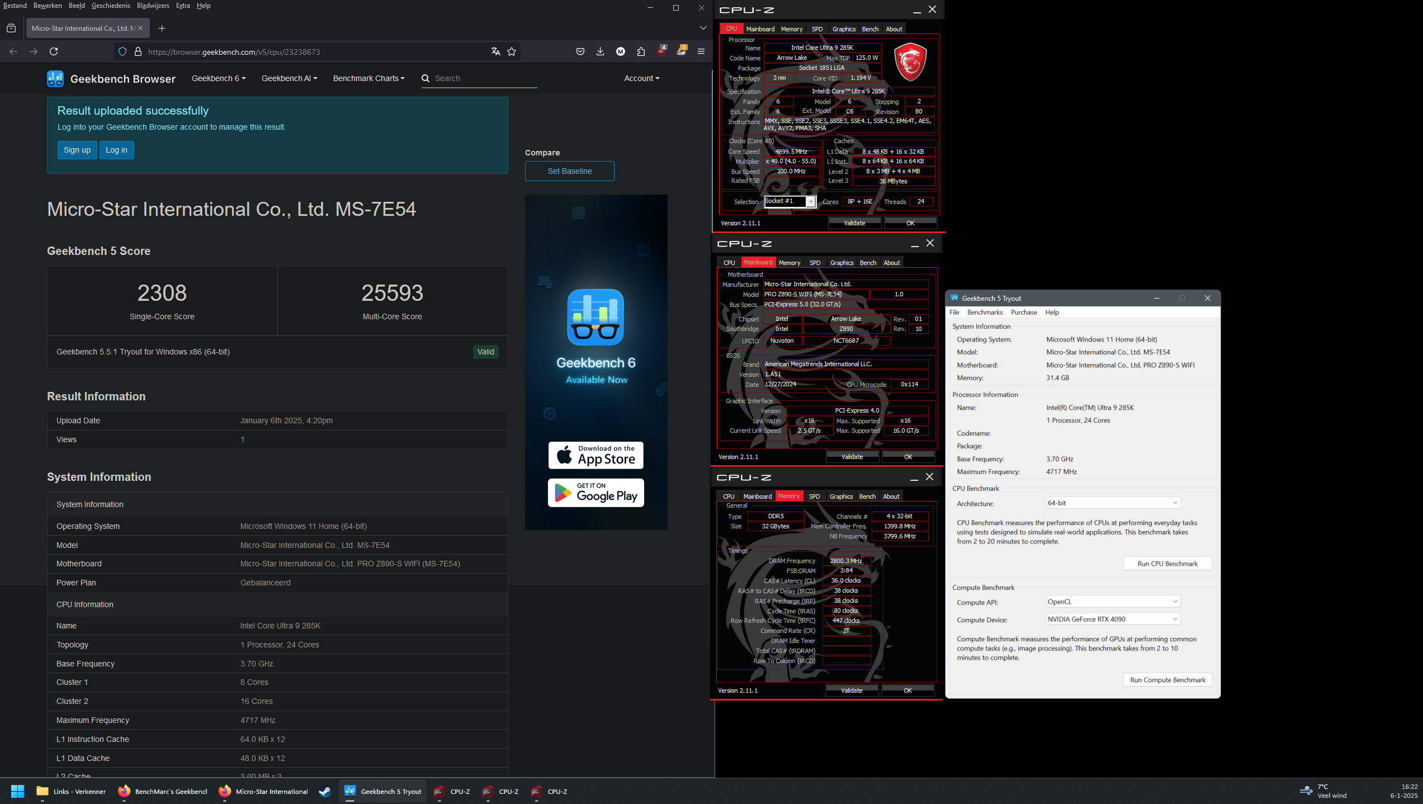1423x804 pixels.
Task: Click the Log in button
Action: coord(116,150)
